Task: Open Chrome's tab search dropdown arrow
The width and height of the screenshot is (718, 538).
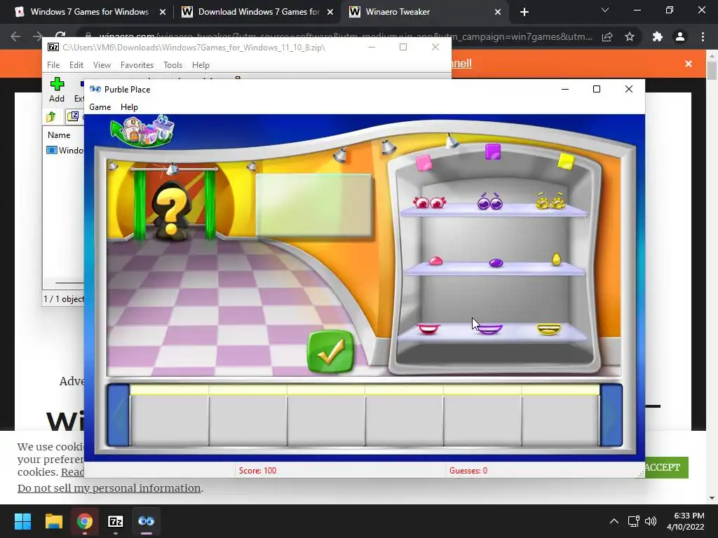Action: pyautogui.click(x=605, y=10)
